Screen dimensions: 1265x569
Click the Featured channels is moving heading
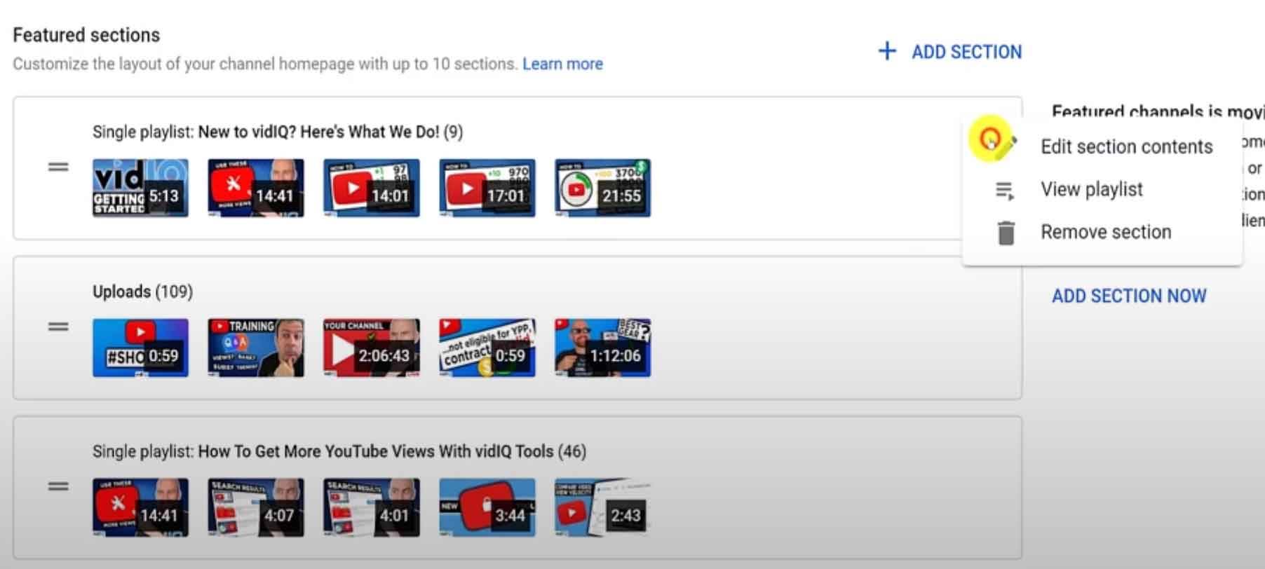click(x=1158, y=111)
